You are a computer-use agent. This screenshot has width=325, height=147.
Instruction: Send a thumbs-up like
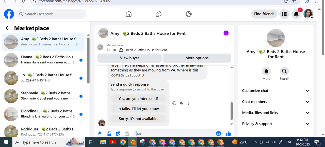pyautogui.click(x=229, y=134)
